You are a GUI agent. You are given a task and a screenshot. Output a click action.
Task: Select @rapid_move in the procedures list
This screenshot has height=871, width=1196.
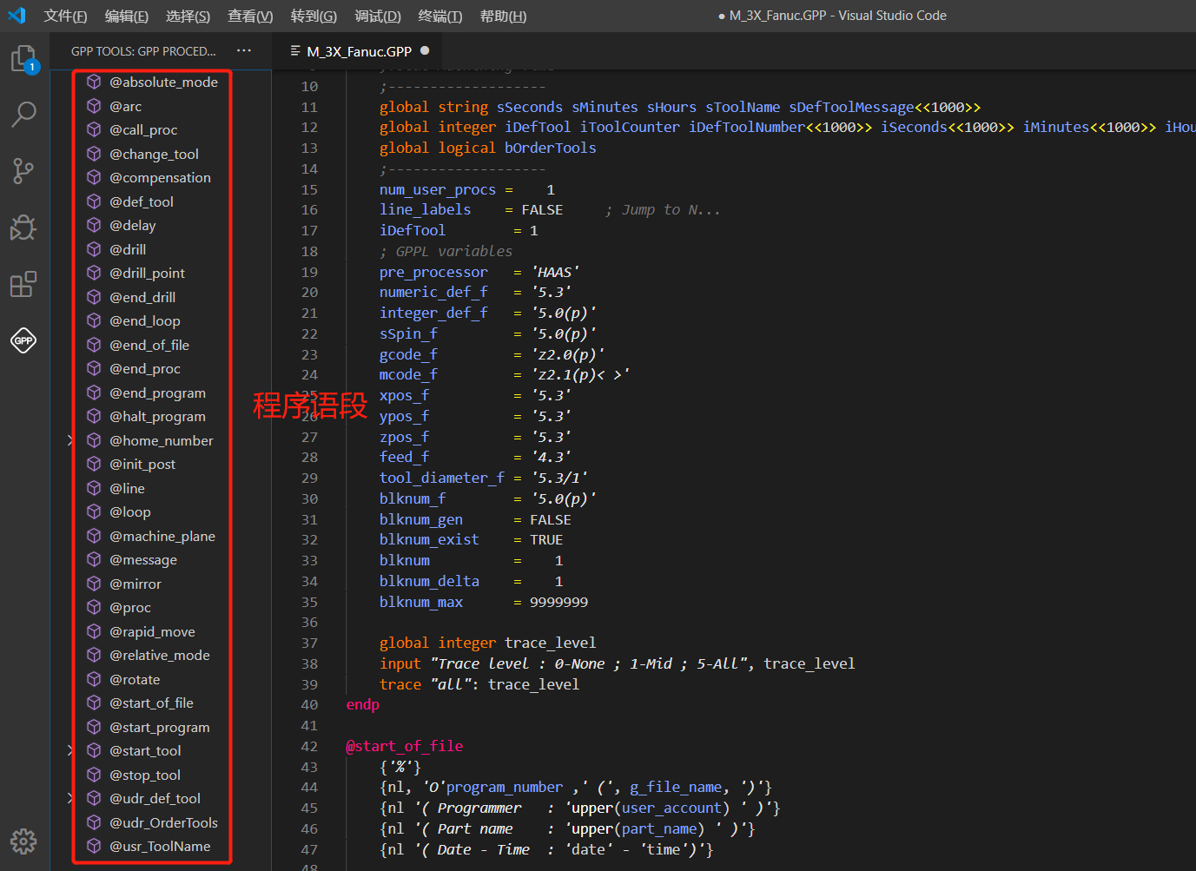[x=153, y=631]
